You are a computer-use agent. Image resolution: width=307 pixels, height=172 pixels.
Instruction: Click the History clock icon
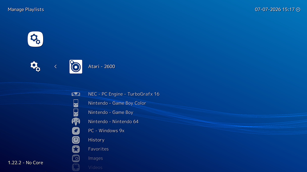76,140
